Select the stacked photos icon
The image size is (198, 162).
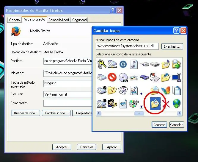pos(134,77)
